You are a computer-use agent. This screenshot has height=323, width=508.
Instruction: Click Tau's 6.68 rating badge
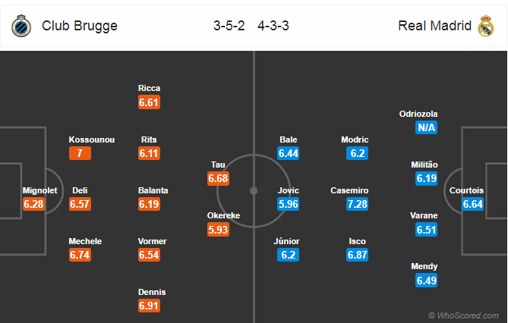click(219, 178)
